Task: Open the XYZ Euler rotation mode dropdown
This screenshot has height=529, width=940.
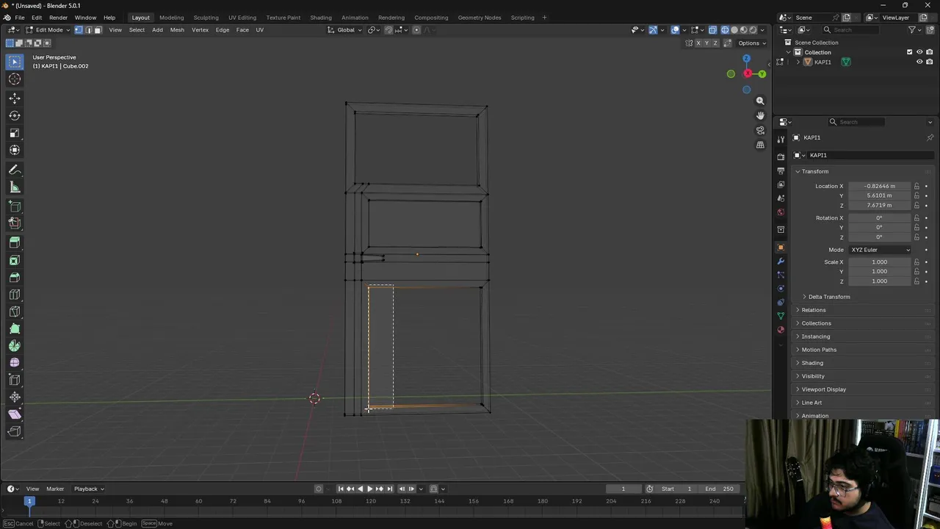Action: (x=881, y=250)
